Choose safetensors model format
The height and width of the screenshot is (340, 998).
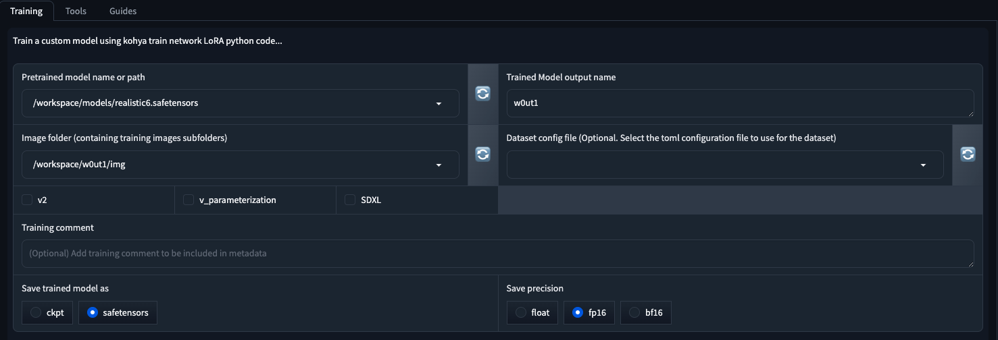[x=93, y=313]
